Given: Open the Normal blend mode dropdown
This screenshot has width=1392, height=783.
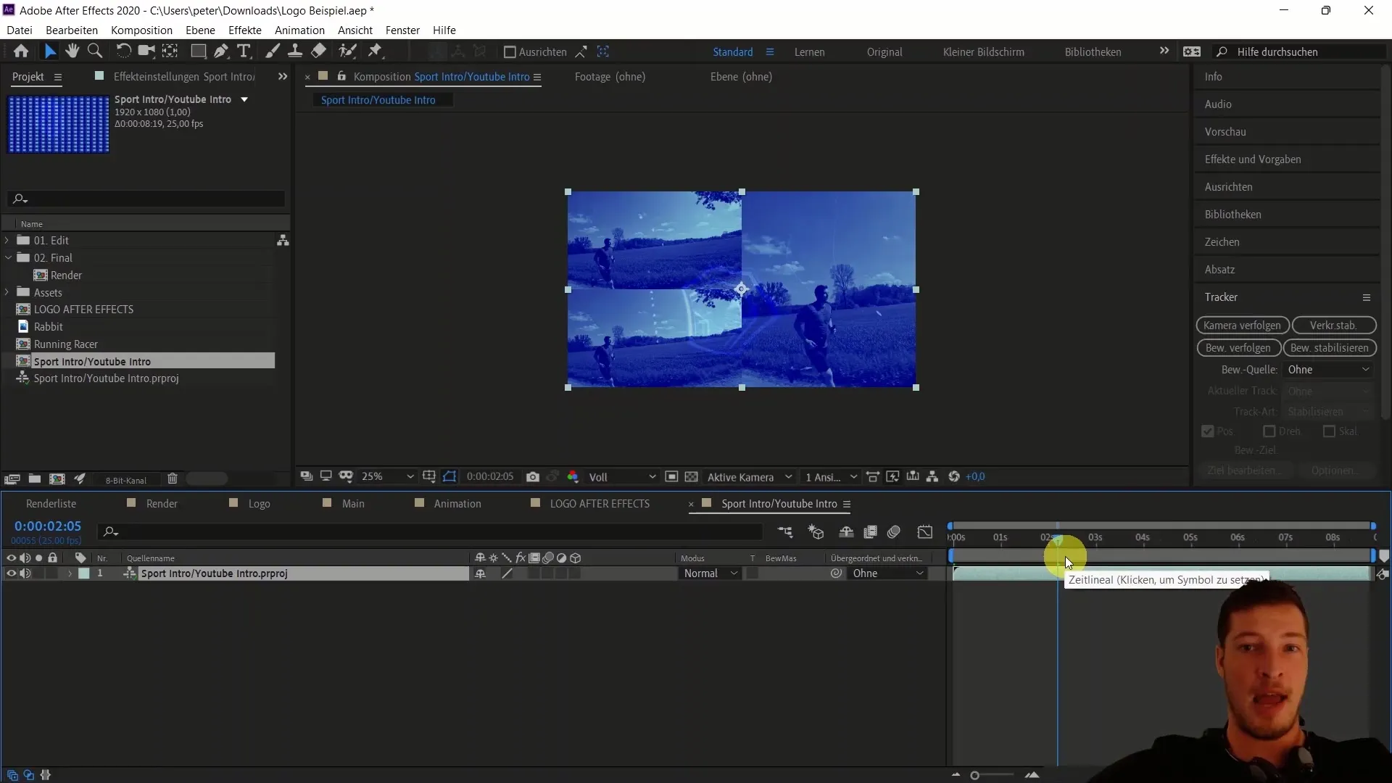Looking at the screenshot, I should pyautogui.click(x=710, y=573).
